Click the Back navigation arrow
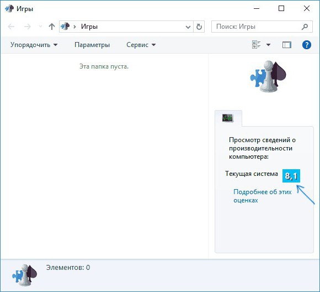320x292 pixels. click(11, 27)
